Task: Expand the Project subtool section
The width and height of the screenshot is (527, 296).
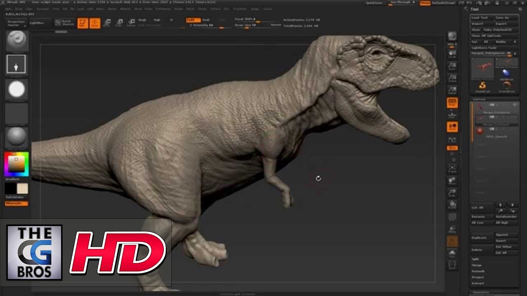Action: 478,277
